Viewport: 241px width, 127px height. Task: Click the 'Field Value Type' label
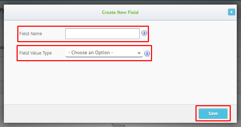pyautogui.click(x=36, y=53)
